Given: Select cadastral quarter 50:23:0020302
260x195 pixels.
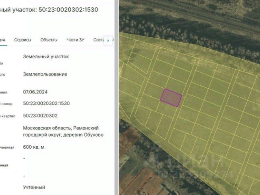Looking at the screenshot, I should click(x=40, y=115).
